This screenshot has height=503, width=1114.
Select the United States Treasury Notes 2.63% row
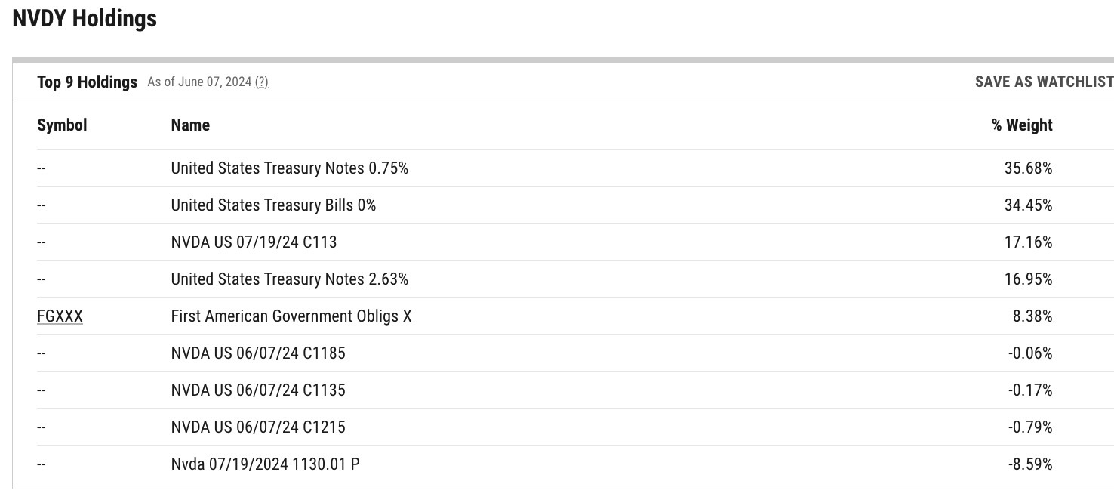click(289, 279)
